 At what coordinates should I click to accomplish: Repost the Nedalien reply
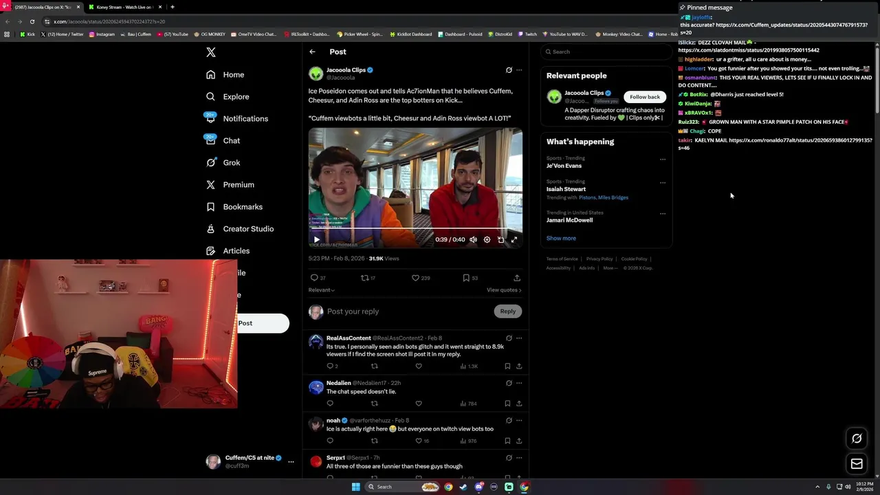tap(375, 404)
